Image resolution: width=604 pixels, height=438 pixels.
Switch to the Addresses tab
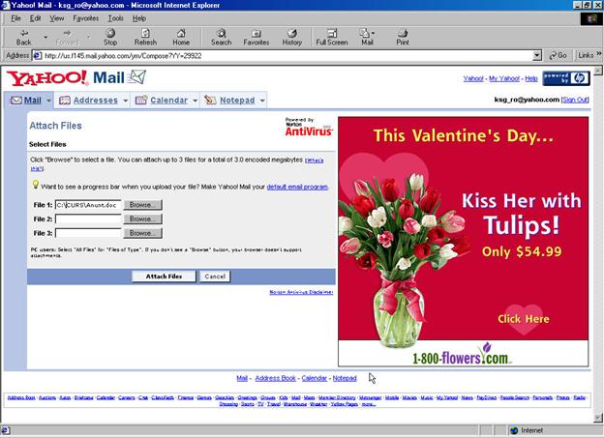tap(96, 100)
